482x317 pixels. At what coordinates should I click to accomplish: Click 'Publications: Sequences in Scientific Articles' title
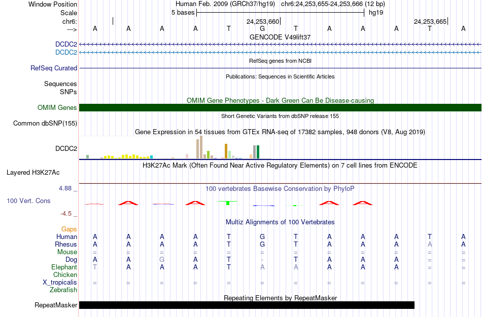(280, 76)
